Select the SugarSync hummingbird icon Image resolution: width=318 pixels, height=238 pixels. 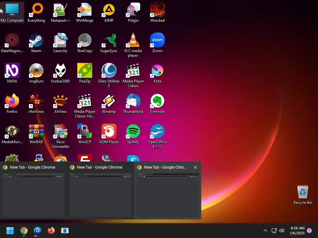click(109, 43)
